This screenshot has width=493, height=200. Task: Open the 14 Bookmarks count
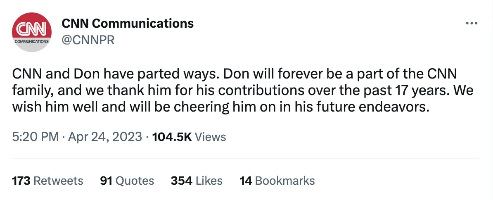(277, 181)
